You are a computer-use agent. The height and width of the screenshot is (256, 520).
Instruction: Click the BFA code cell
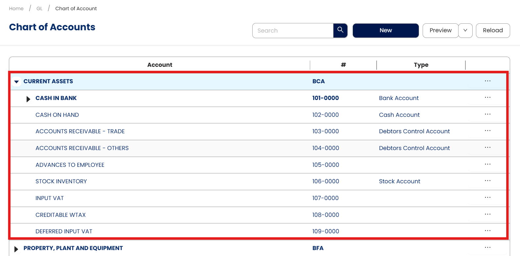[318, 248]
